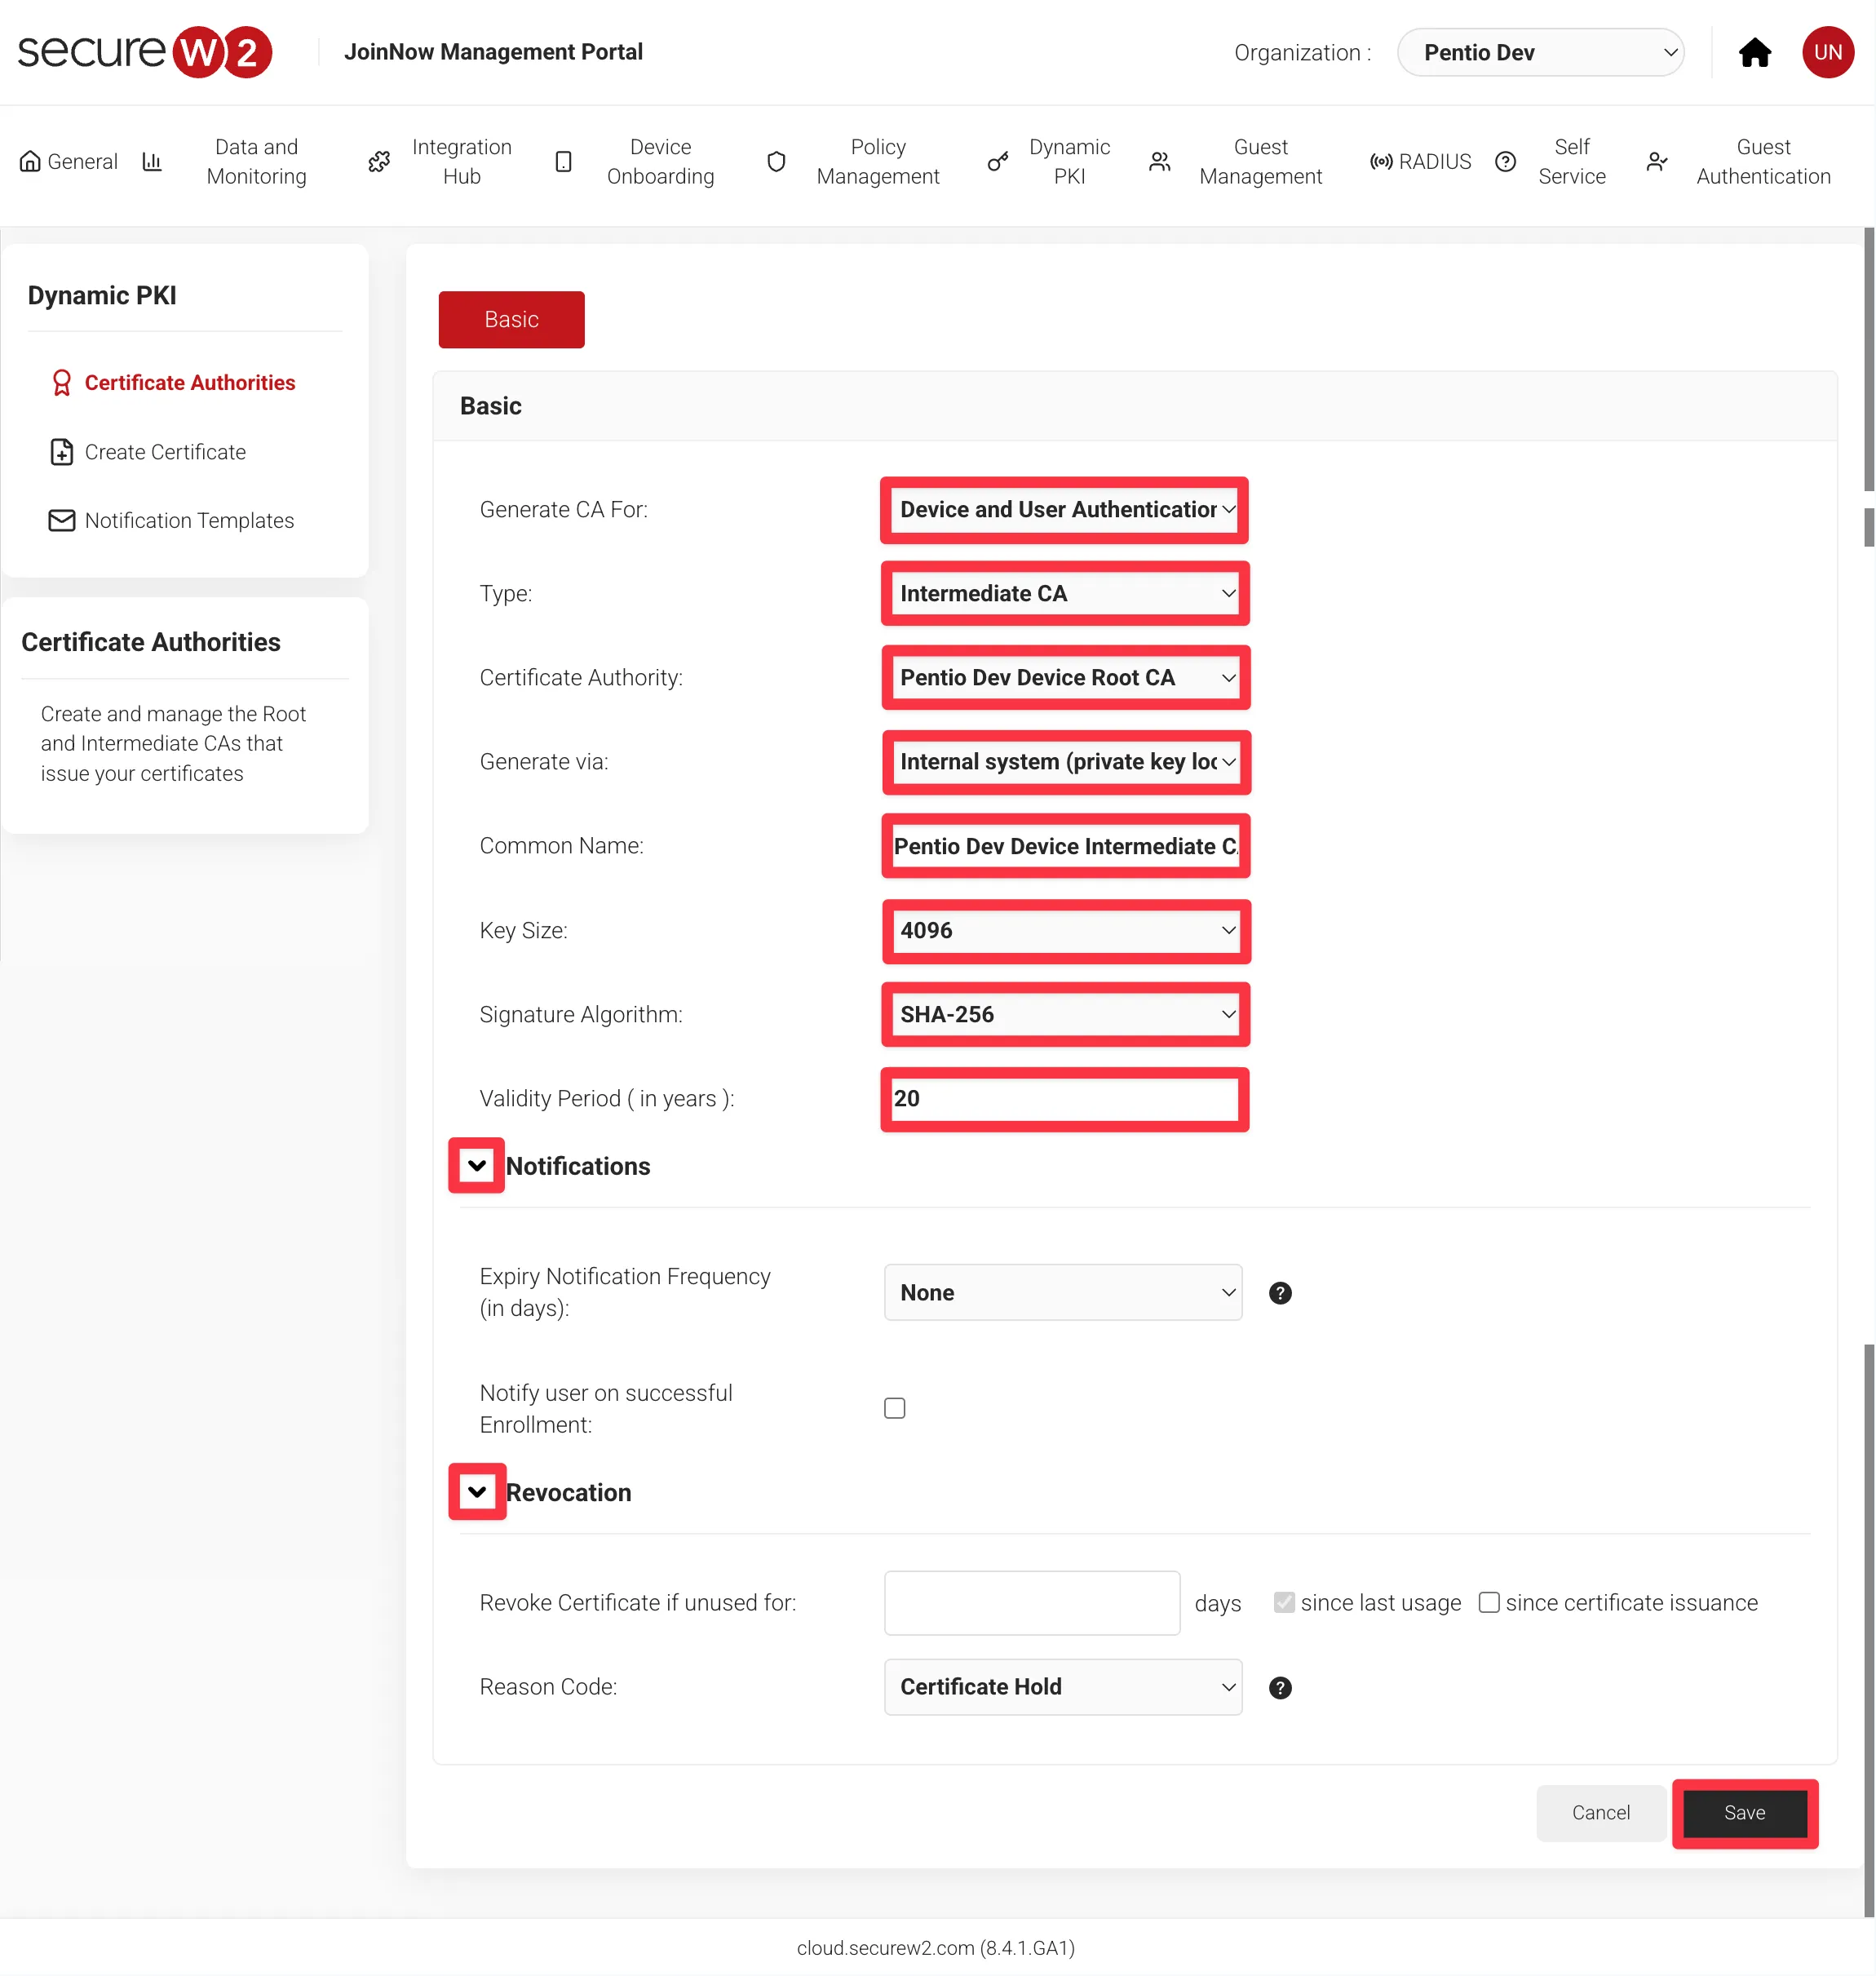The width and height of the screenshot is (1876, 1976).
Task: Go to home via house icon
Action: [1754, 52]
